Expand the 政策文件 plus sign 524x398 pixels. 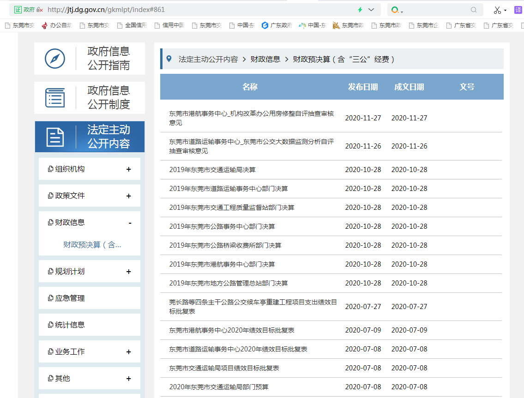point(129,196)
